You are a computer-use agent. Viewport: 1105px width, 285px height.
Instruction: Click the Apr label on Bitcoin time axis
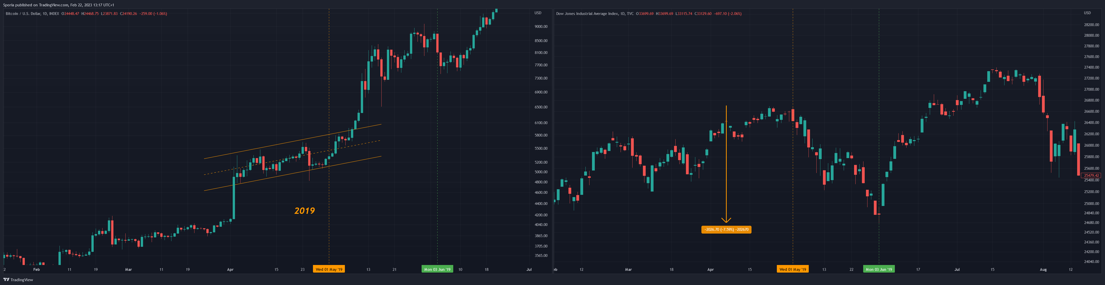(230, 270)
